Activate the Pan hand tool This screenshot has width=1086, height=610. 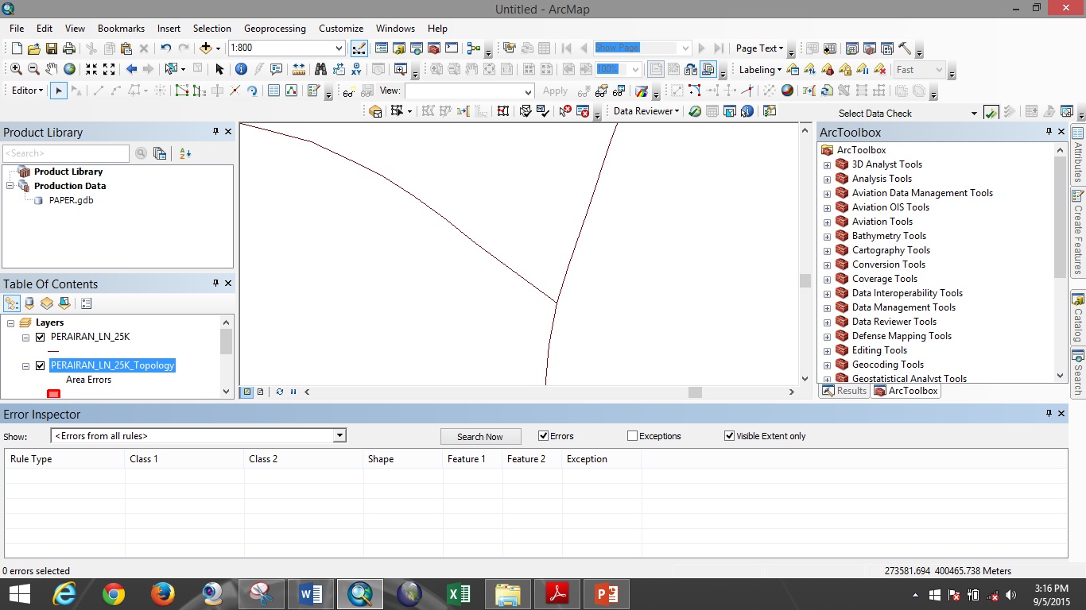coord(52,69)
